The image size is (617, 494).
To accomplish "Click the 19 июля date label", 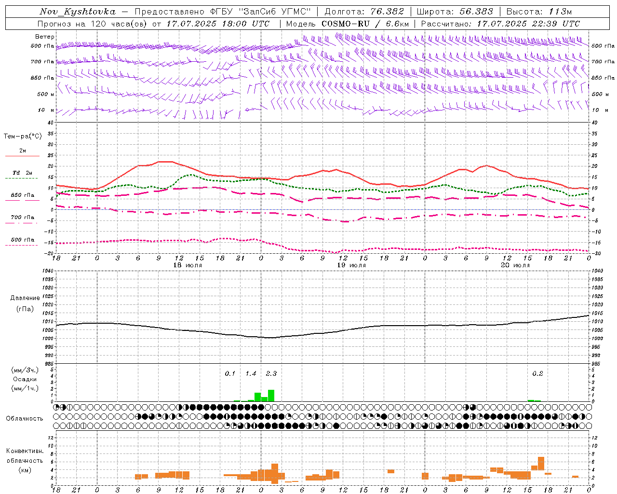I will 351,265.
